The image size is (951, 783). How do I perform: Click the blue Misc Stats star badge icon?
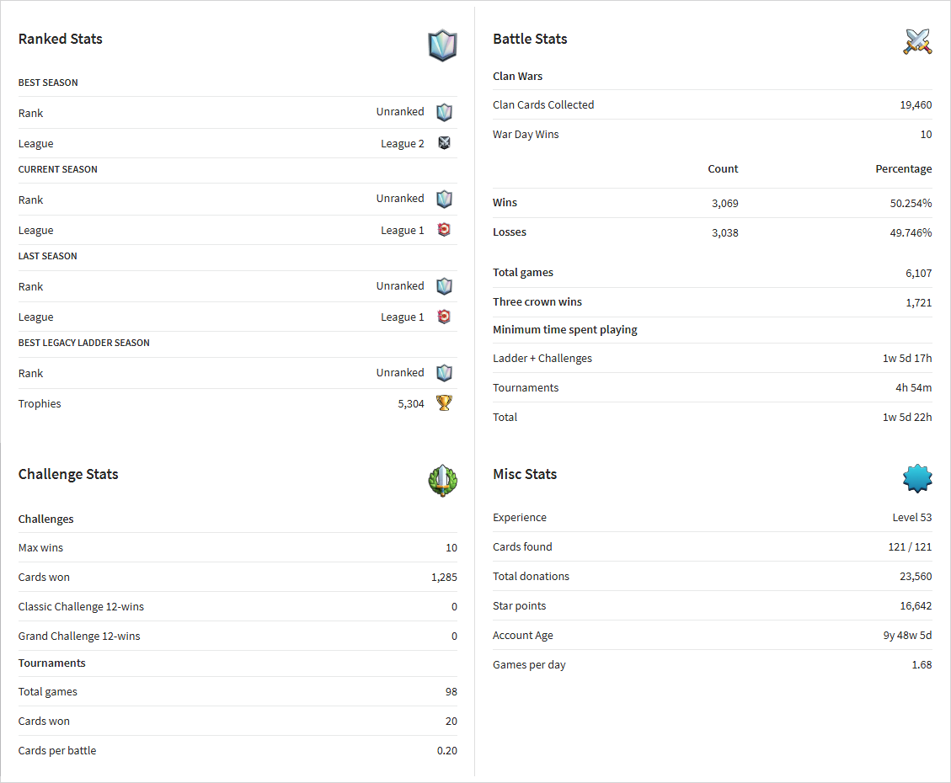point(917,479)
